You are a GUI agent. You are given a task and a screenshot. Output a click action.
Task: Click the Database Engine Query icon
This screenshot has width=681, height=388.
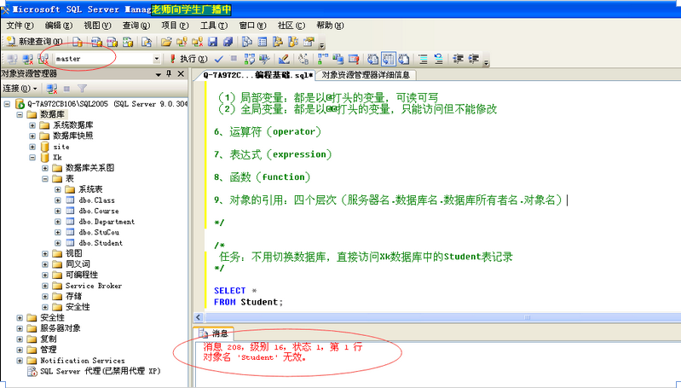[78, 42]
